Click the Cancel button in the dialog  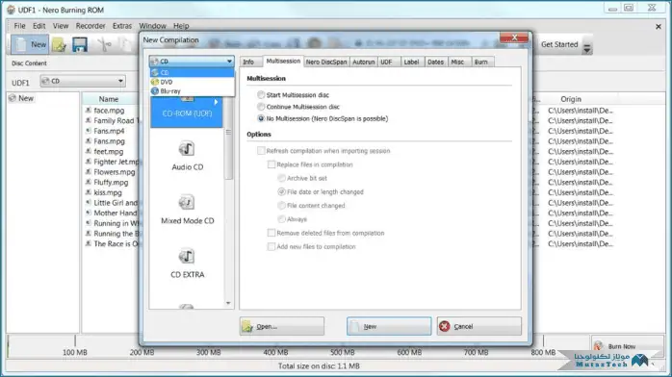pyautogui.click(x=479, y=326)
